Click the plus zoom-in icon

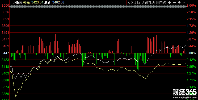point(170,2)
